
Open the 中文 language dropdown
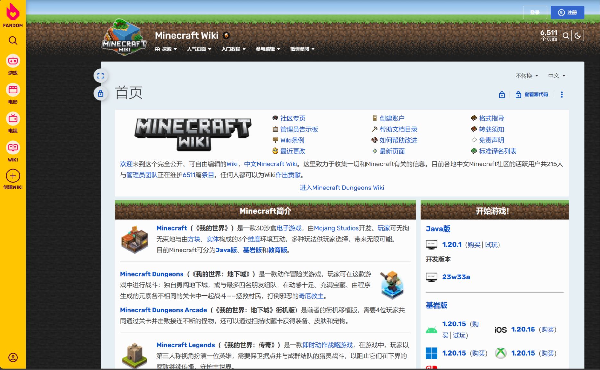[557, 76]
